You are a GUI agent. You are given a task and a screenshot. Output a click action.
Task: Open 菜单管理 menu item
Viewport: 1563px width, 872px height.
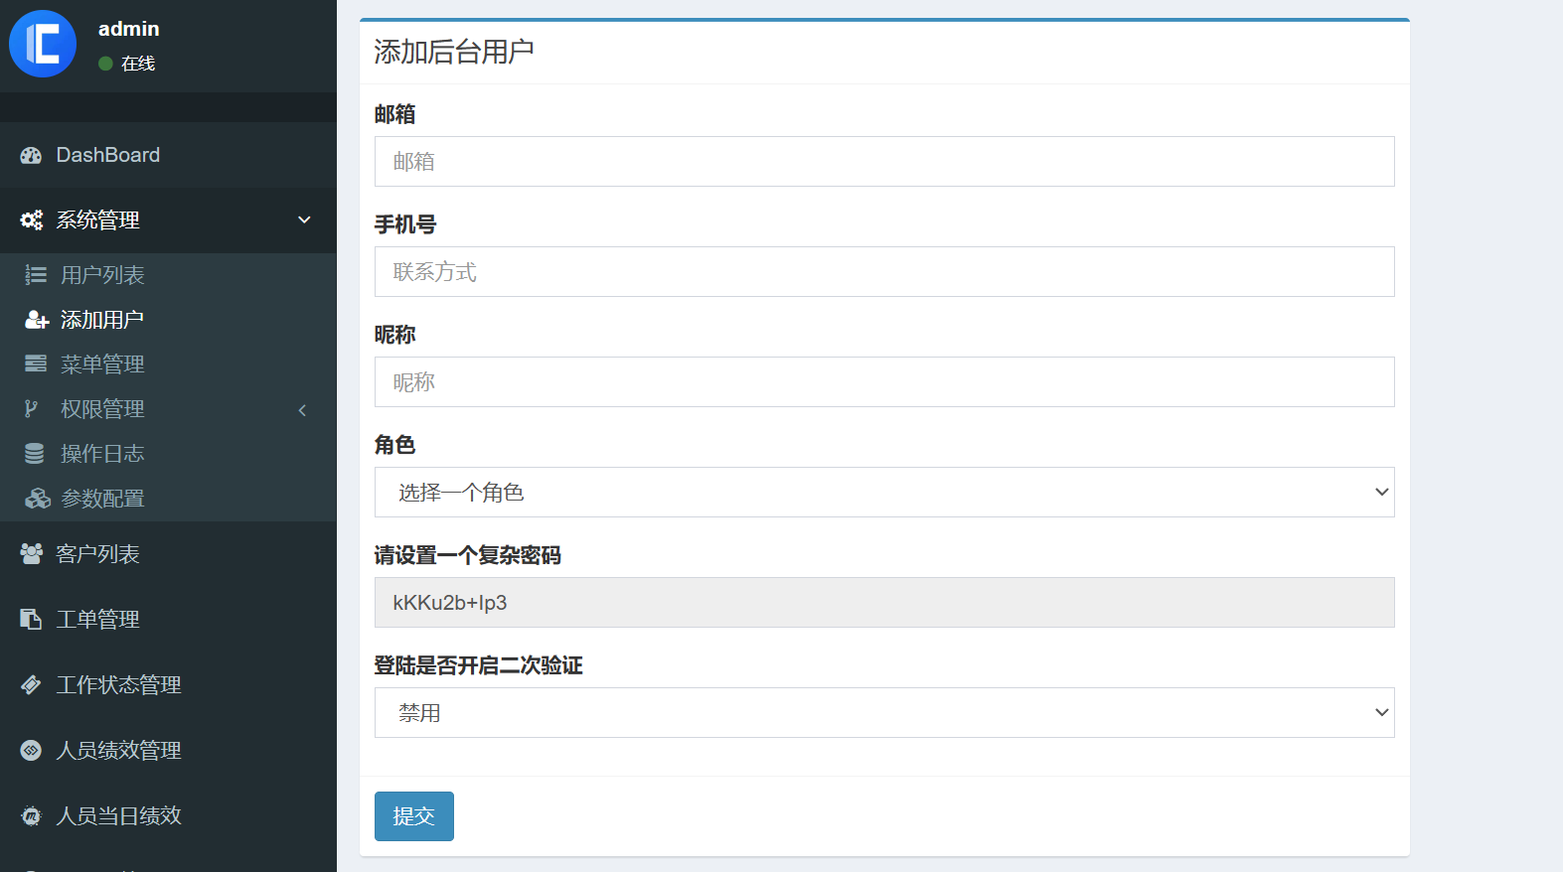click(168, 364)
